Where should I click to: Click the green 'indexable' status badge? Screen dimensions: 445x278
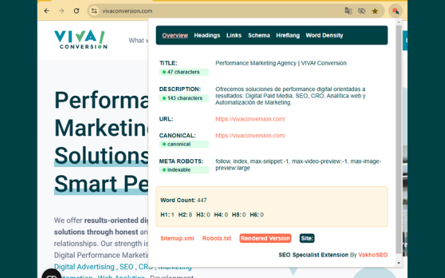[x=184, y=170]
